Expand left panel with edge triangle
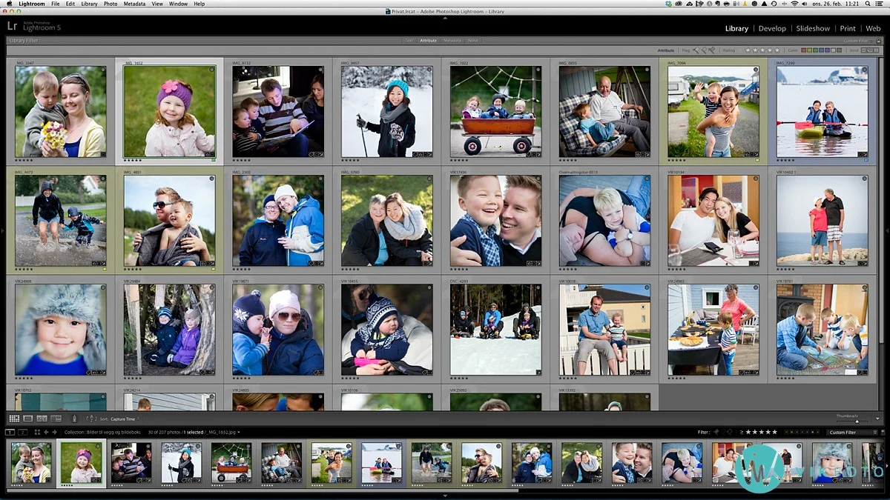 (x=3, y=231)
